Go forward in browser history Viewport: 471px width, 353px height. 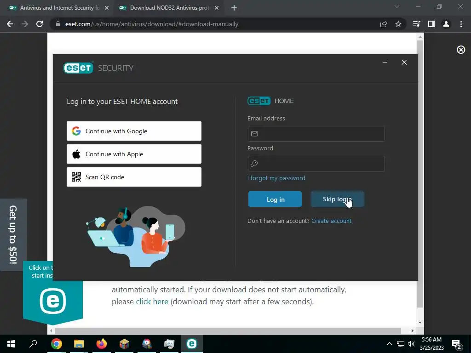tap(25, 24)
